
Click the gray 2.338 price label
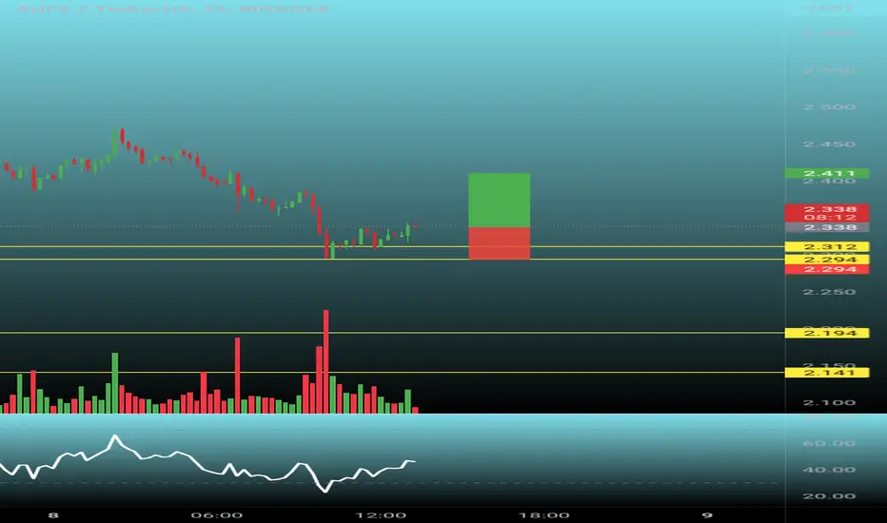(x=827, y=227)
